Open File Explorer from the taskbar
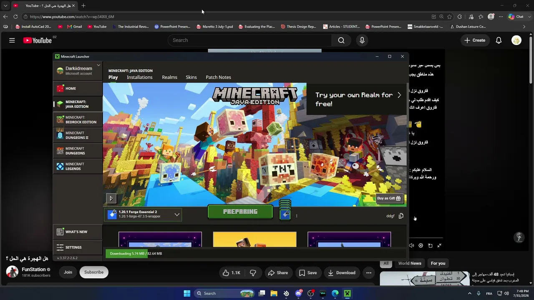 (x=274, y=293)
